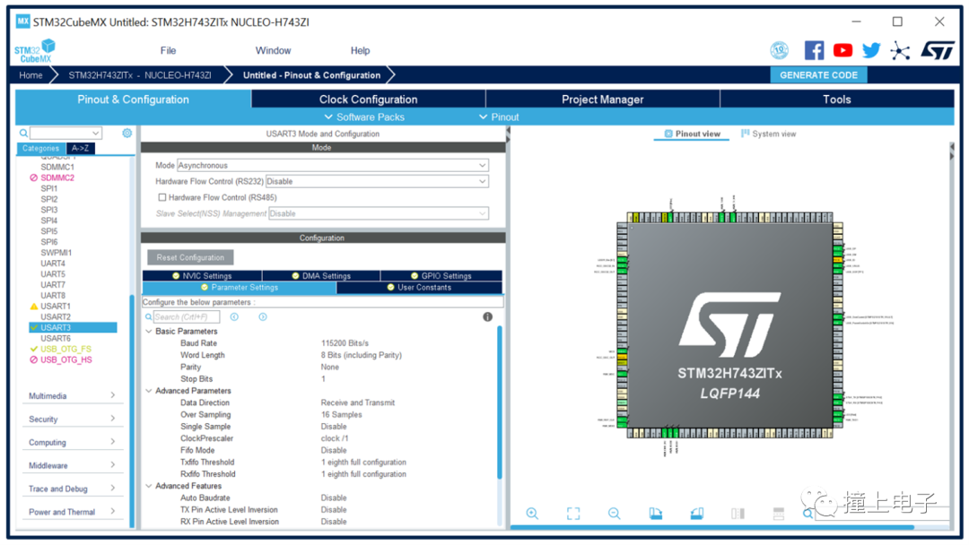Open the search settings gear near the search box

click(126, 132)
